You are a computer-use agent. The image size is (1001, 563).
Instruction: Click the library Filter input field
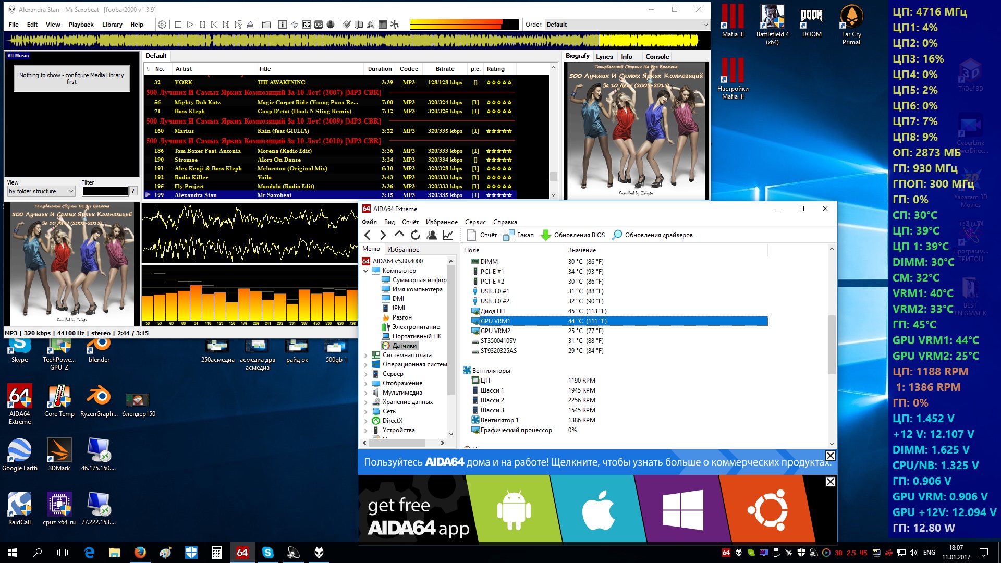pyautogui.click(x=105, y=191)
